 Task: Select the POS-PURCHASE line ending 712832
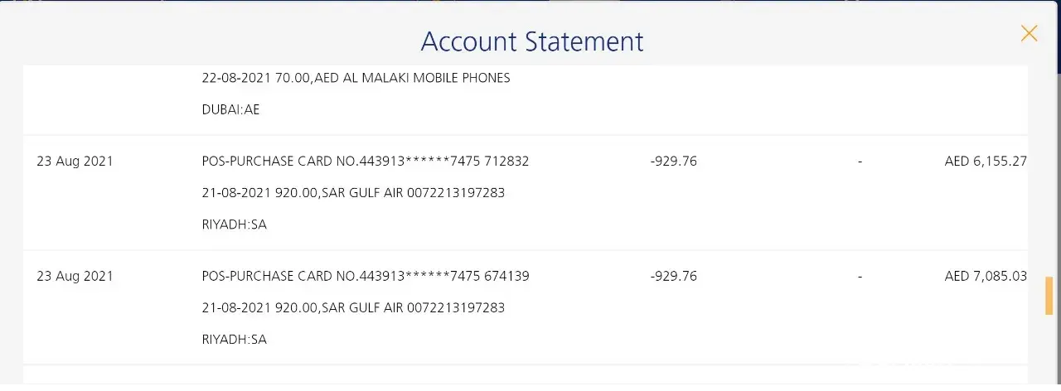coord(365,162)
